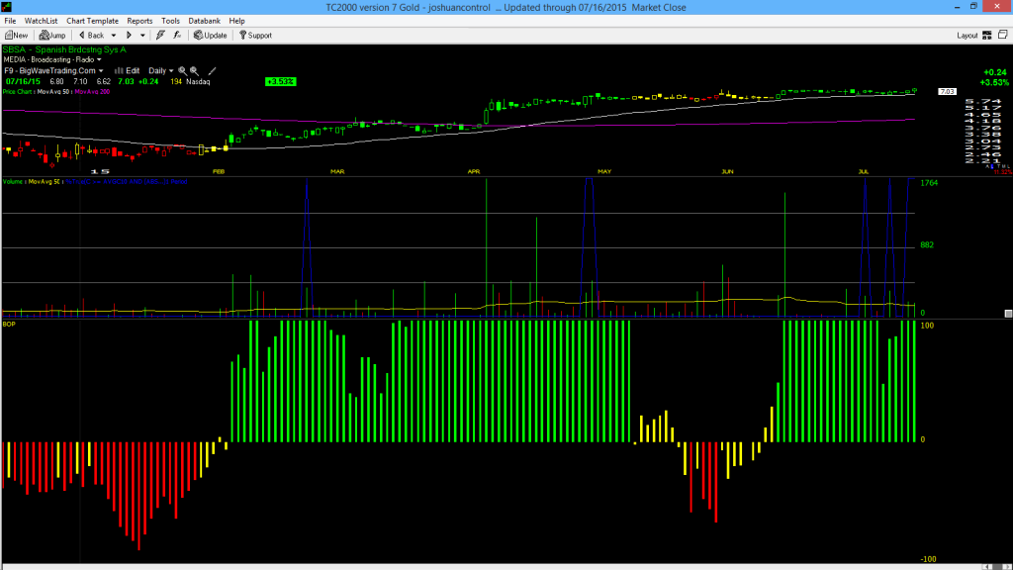1013x570 pixels.
Task: Open the Chart Template menu
Action: coord(92,21)
